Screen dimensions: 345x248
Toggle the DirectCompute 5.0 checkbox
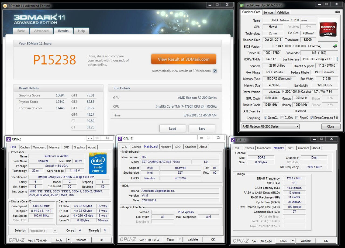click(312, 118)
